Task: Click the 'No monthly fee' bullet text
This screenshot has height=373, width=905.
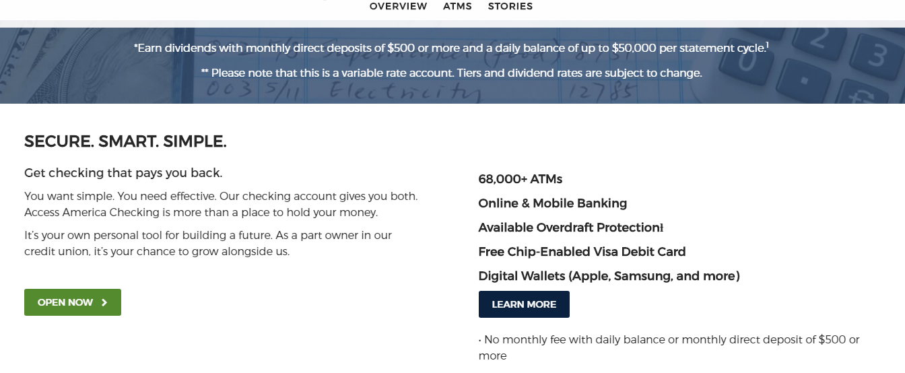Action: pyautogui.click(x=669, y=347)
